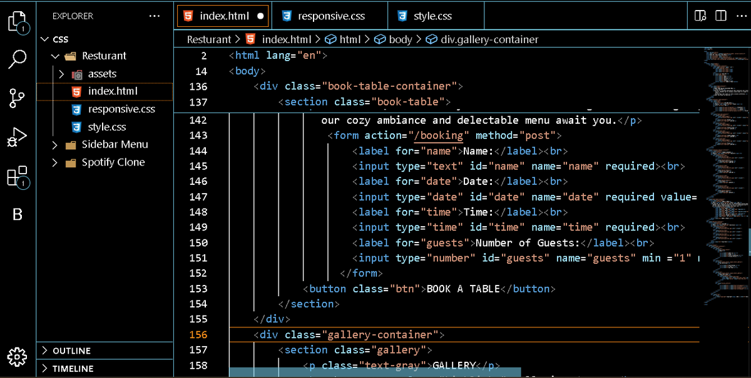Click line number 143 in the gutter
The width and height of the screenshot is (751, 378).
pos(198,136)
